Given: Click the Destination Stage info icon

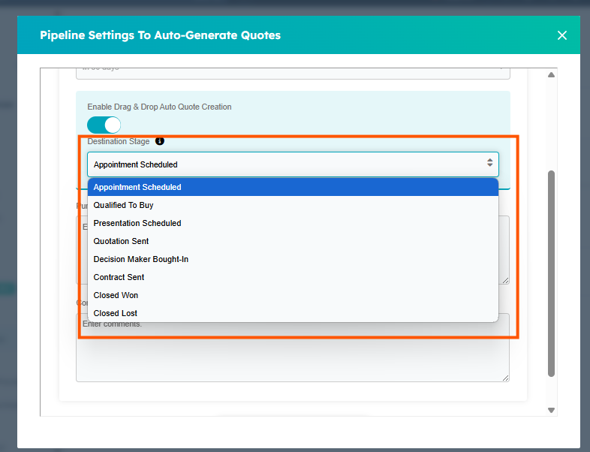Looking at the screenshot, I should point(160,141).
